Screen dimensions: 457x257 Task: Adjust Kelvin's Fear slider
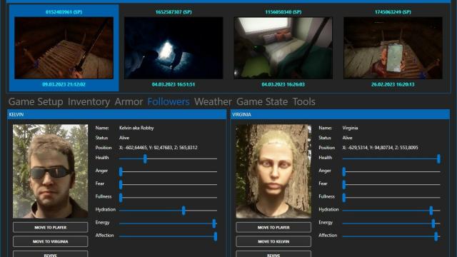click(x=169, y=184)
